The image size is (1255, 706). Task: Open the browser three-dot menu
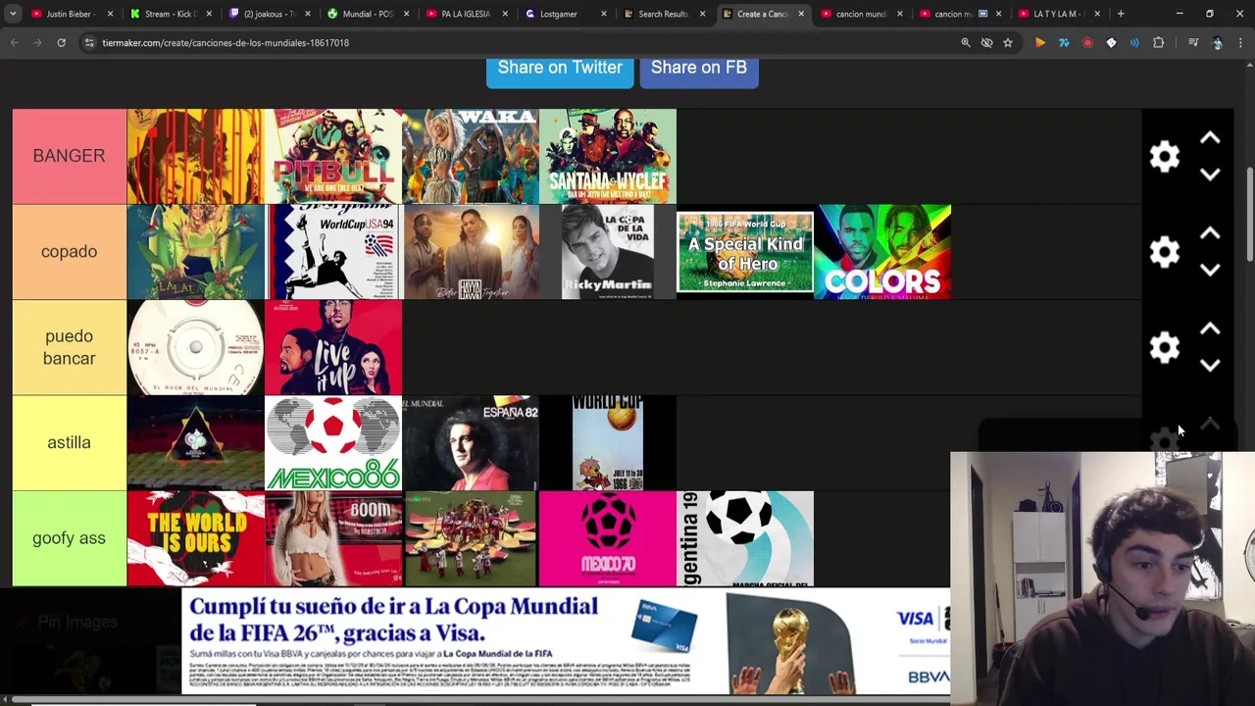click(x=1240, y=43)
